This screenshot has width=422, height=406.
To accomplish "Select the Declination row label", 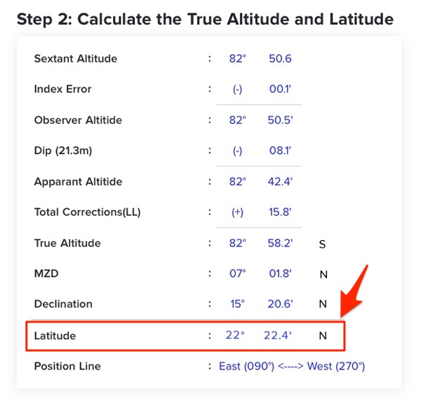I will 63,304.
